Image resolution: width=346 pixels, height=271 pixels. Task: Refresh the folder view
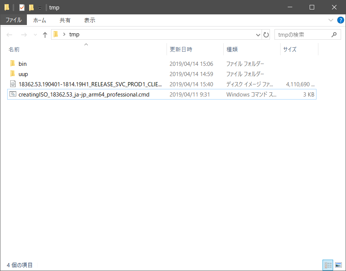pyautogui.click(x=266, y=34)
